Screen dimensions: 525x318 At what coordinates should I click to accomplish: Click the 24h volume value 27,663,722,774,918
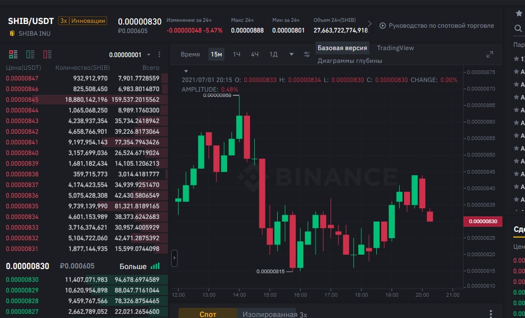341,30
